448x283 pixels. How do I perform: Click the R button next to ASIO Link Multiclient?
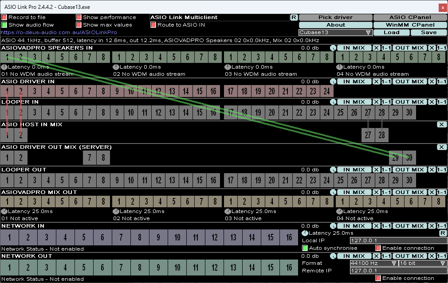coord(294,17)
